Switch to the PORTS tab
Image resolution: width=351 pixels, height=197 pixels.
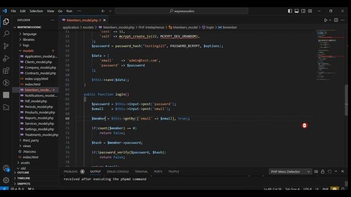click(158, 171)
